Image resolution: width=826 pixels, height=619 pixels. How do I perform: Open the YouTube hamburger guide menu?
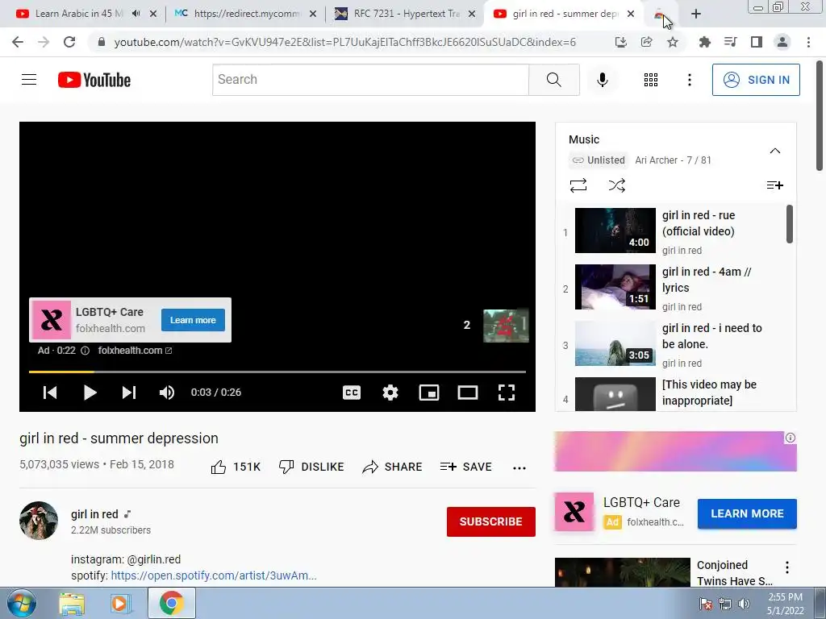click(29, 80)
